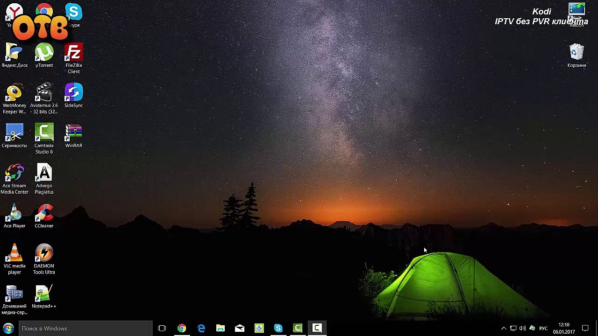Select the Ace Player desktop icon
This screenshot has width=598, height=336.
coord(14,216)
